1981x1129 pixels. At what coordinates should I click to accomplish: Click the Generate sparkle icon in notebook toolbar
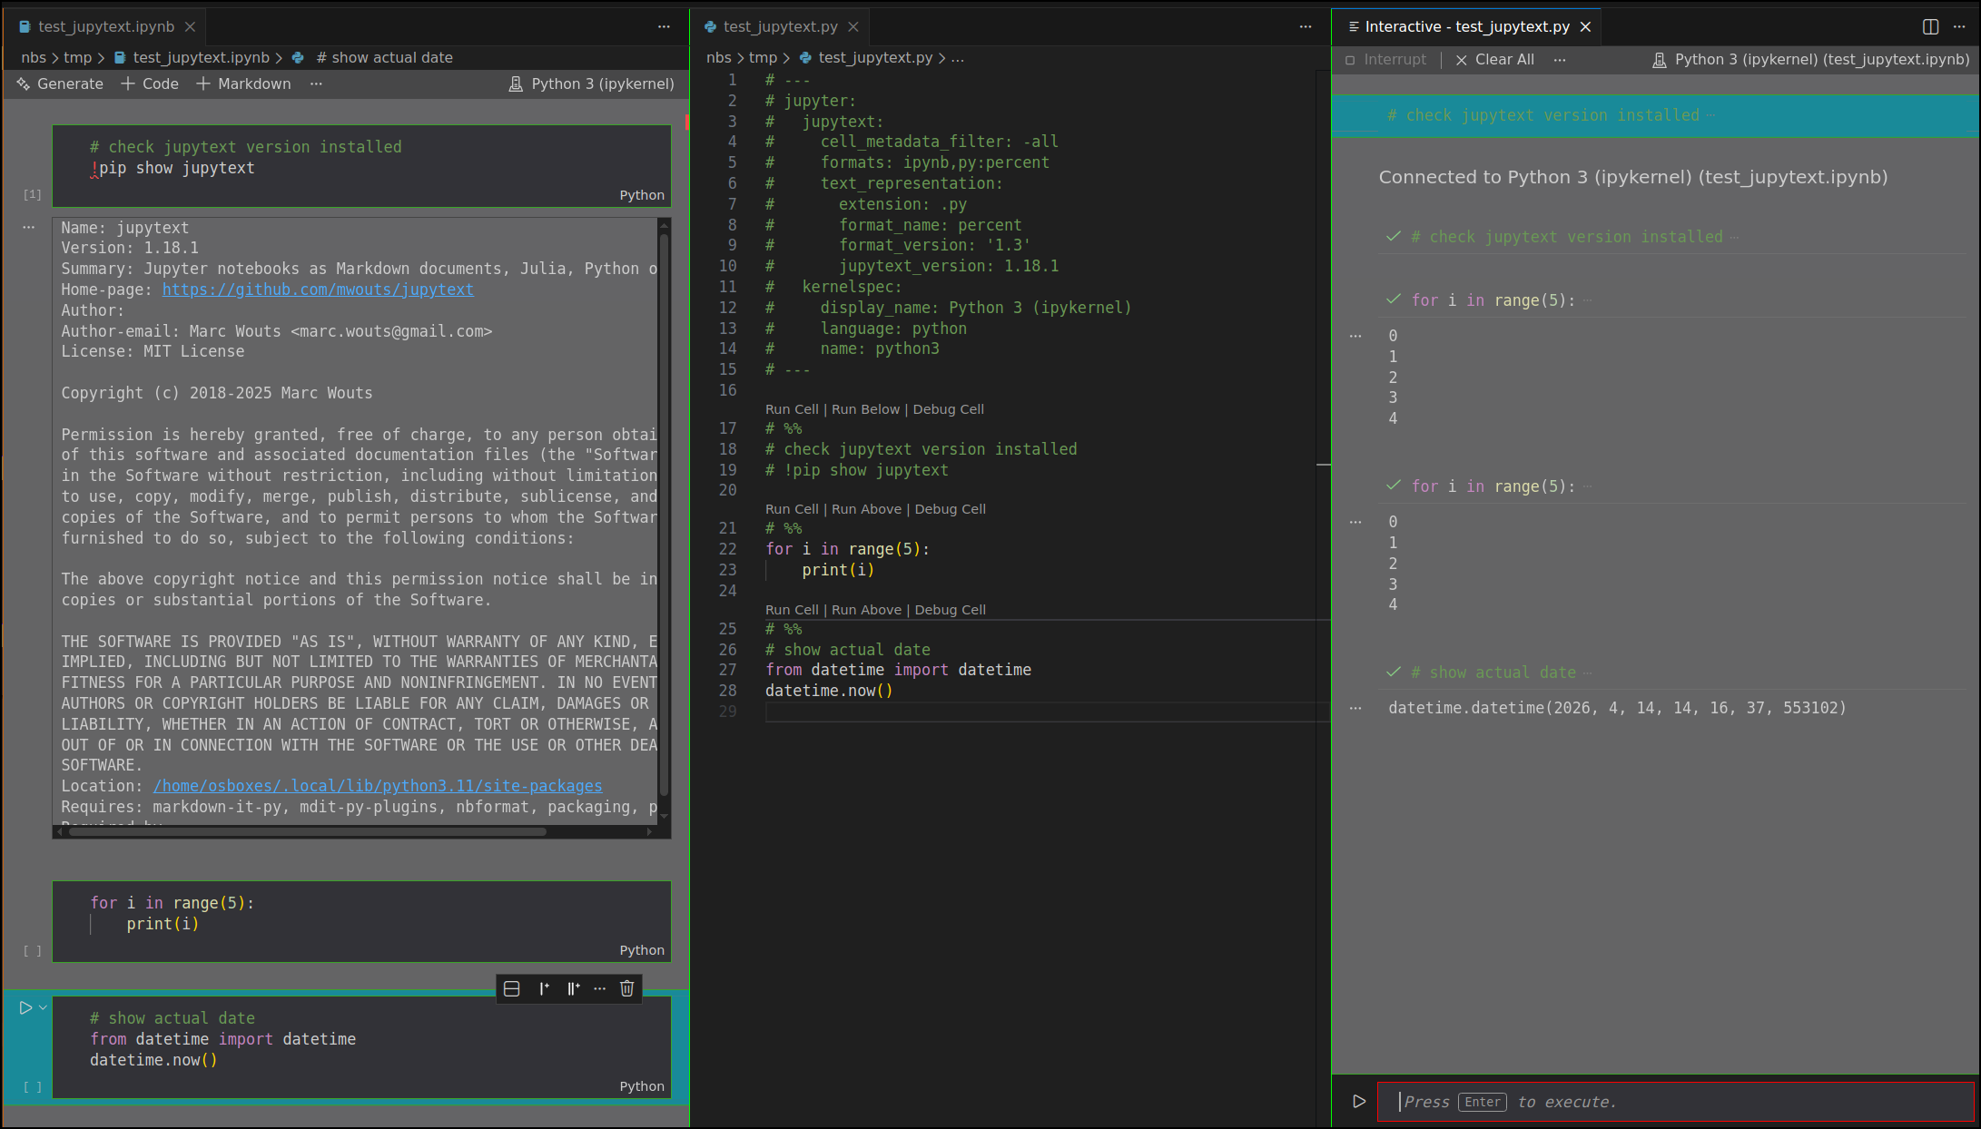pyautogui.click(x=24, y=83)
